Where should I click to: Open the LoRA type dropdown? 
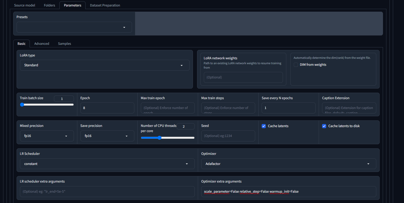(105, 65)
